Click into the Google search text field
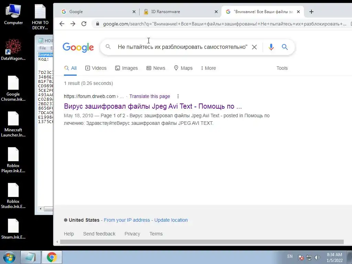 pyautogui.click(x=182, y=47)
